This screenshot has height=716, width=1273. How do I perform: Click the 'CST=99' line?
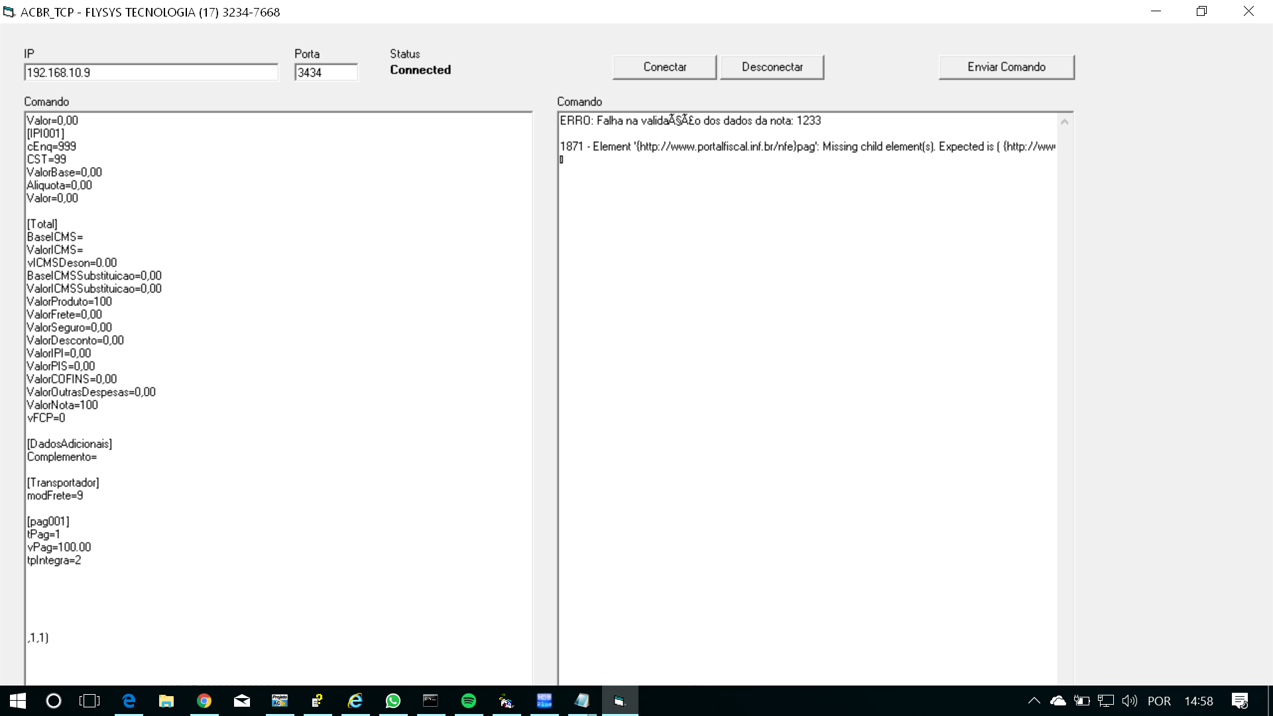[x=46, y=159]
